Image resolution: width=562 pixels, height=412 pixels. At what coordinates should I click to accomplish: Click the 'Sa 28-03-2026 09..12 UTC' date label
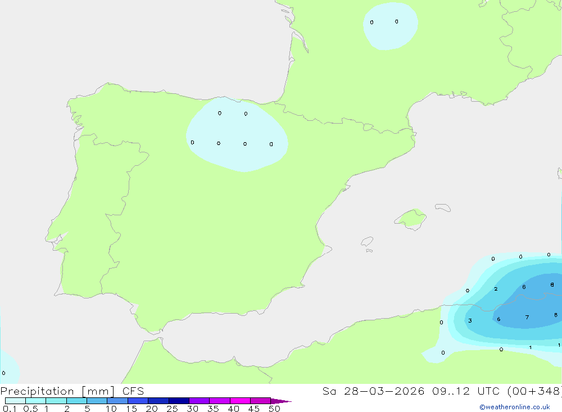click(x=412, y=391)
